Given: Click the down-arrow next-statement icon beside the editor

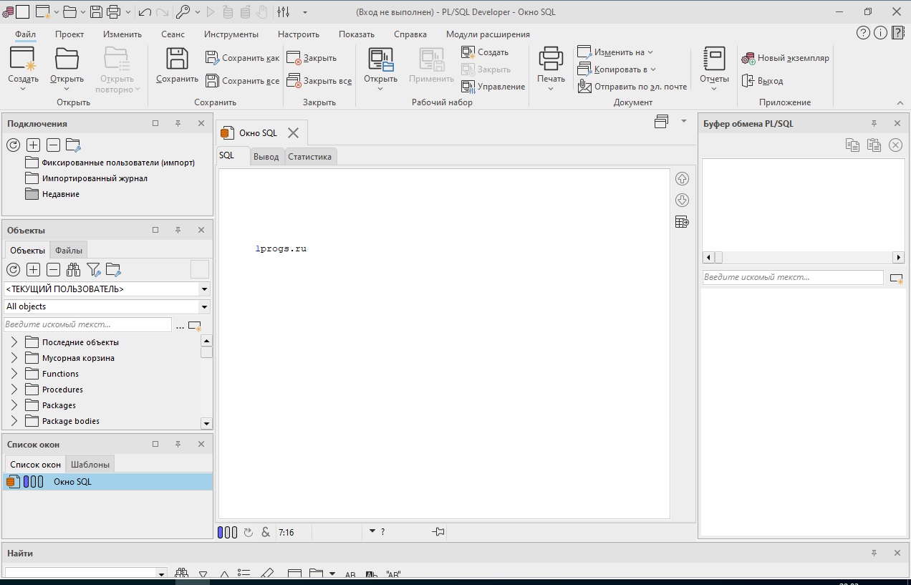Looking at the screenshot, I should click(x=682, y=200).
